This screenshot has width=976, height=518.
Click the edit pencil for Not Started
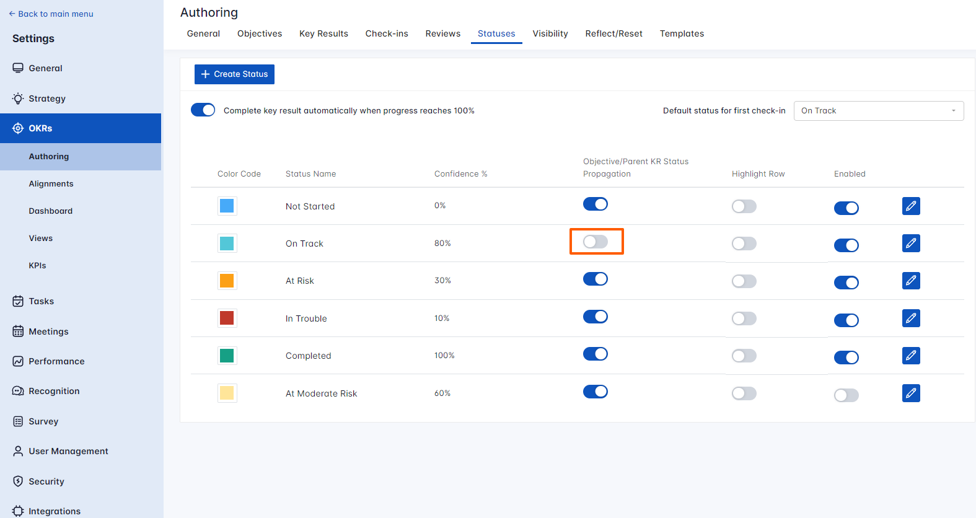910,206
